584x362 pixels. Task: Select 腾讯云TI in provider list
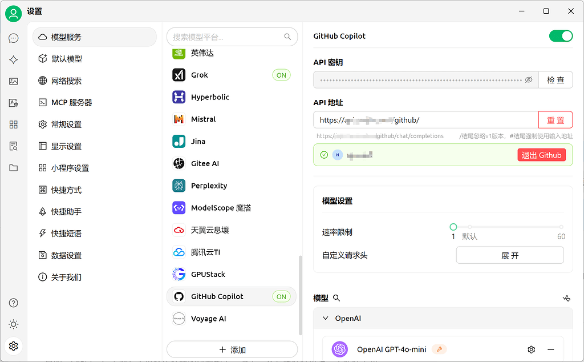pyautogui.click(x=232, y=252)
